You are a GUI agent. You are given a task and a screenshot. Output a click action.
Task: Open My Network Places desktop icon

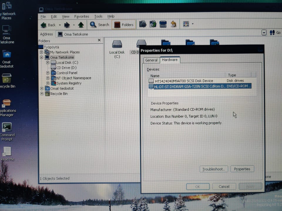(7, 11)
